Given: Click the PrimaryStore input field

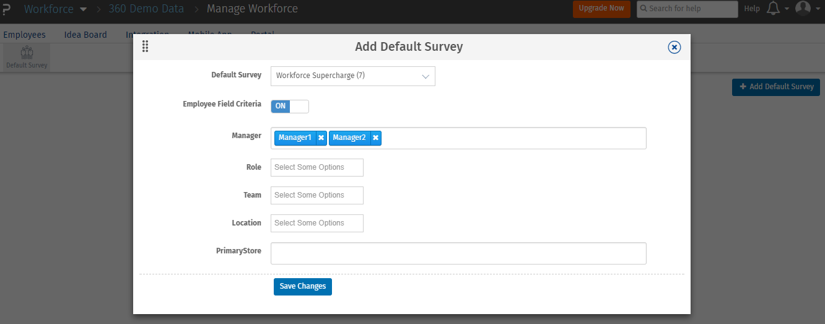Looking at the screenshot, I should tap(458, 253).
